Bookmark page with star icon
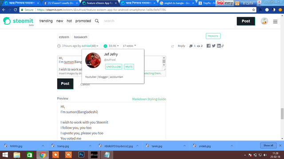Viewport: 284px width, 159px height. pyautogui.click(x=253, y=10)
